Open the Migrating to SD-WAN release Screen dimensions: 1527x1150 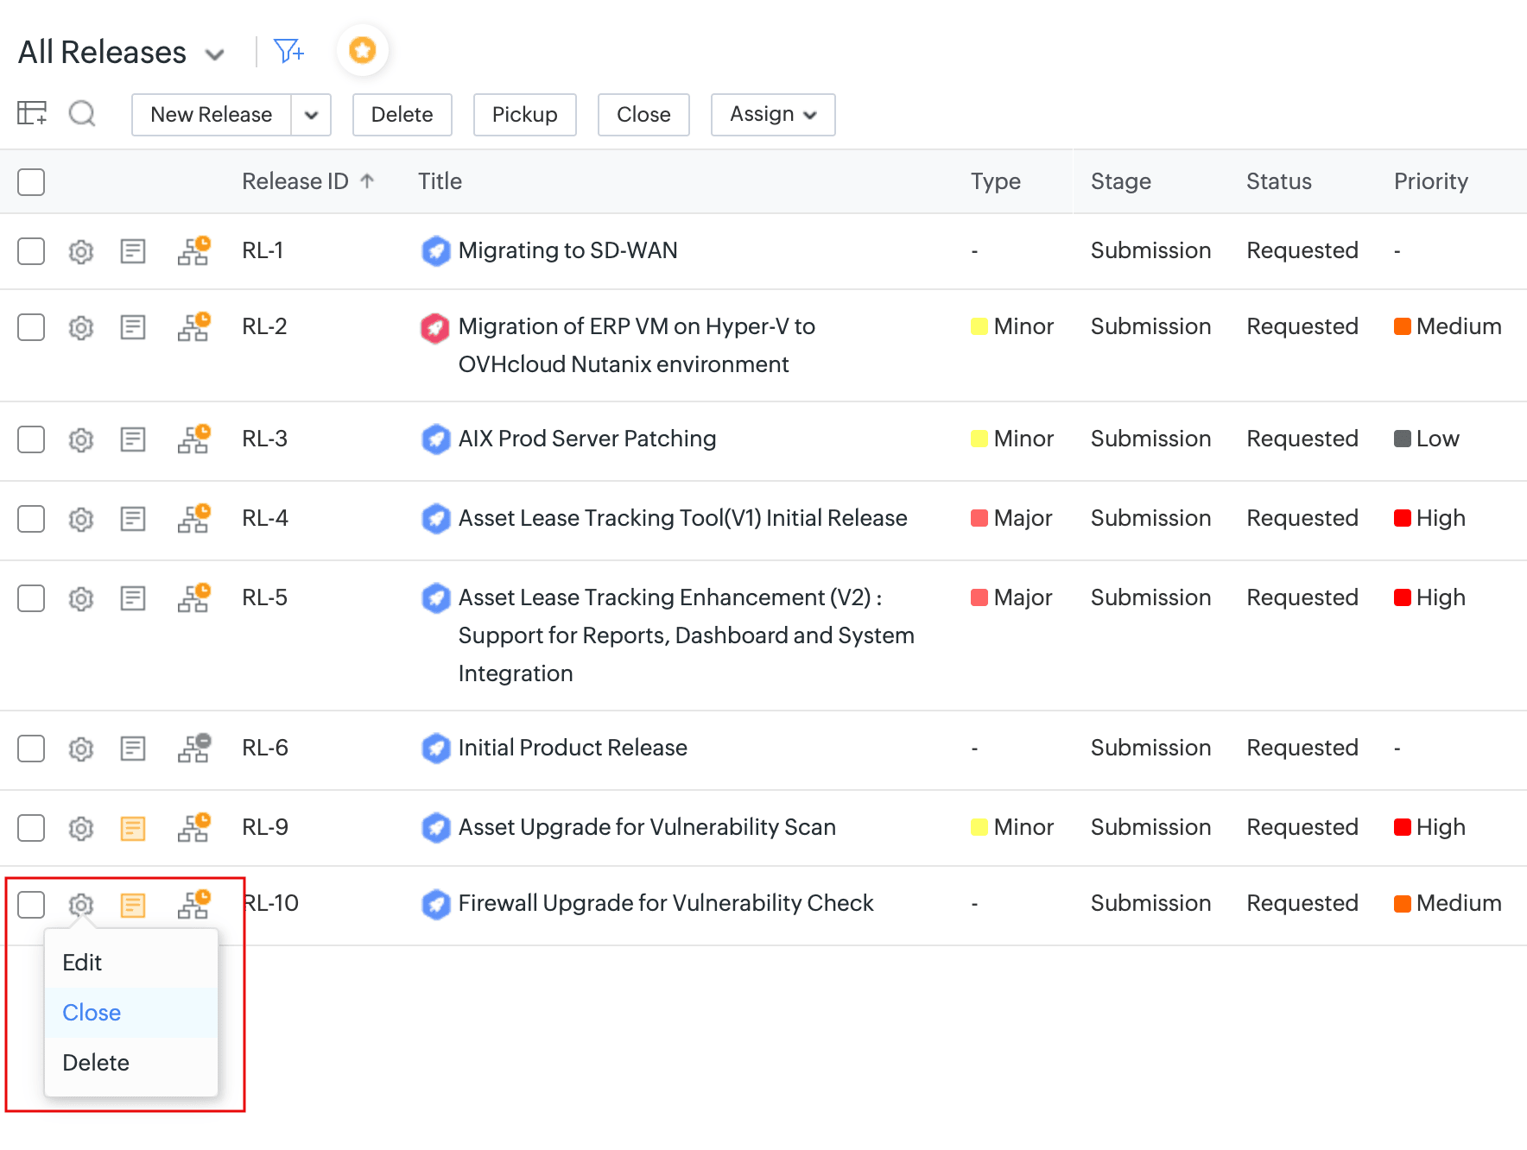coord(567,250)
